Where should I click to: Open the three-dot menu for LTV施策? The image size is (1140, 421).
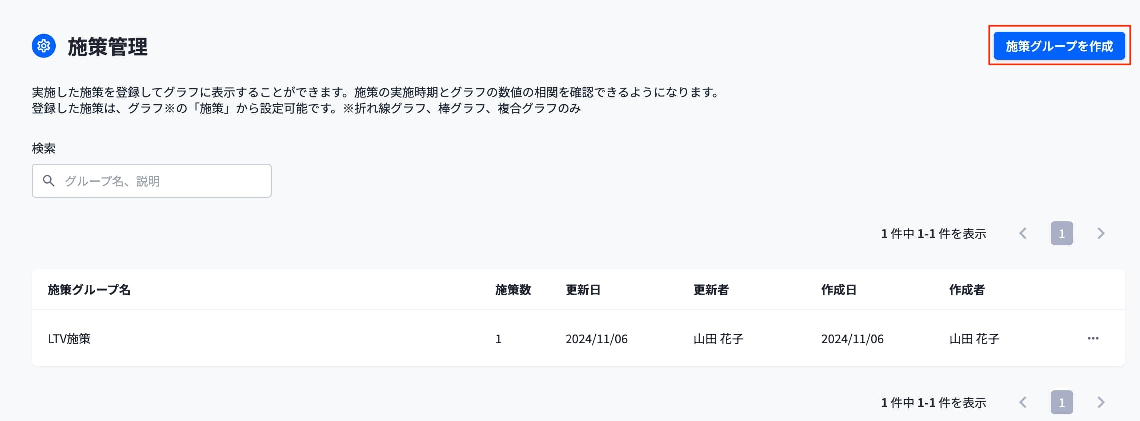pos(1093,338)
